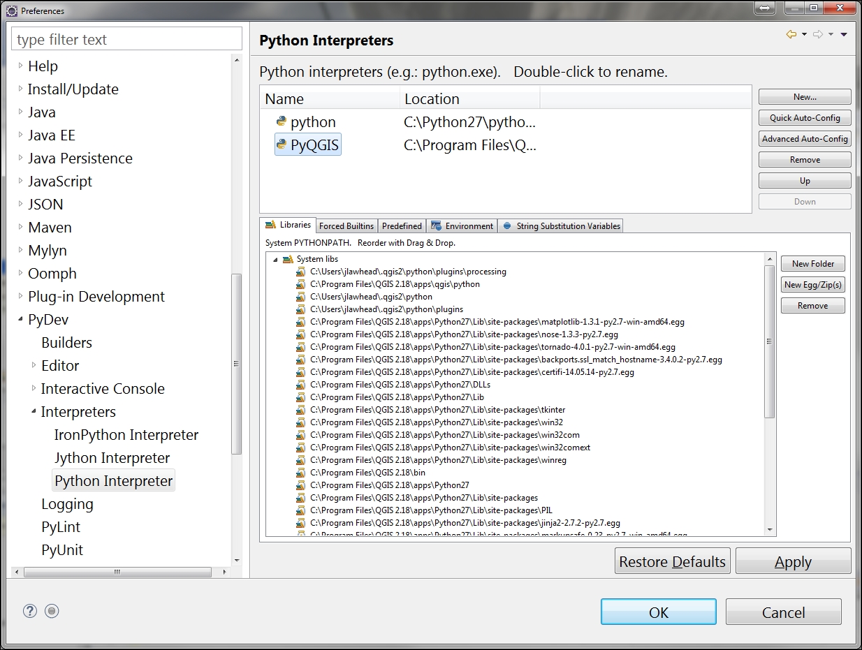Expand the Maven preferences node
The height and width of the screenshot is (650, 862).
[x=20, y=228]
